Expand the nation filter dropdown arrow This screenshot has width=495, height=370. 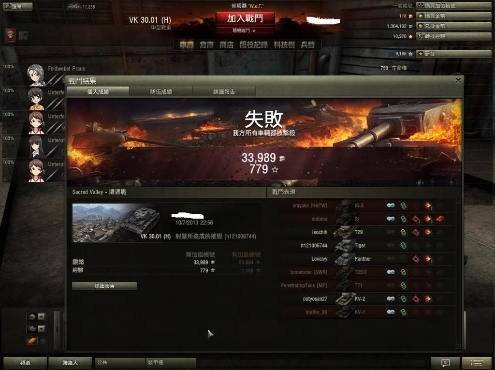pyautogui.click(x=42, y=317)
